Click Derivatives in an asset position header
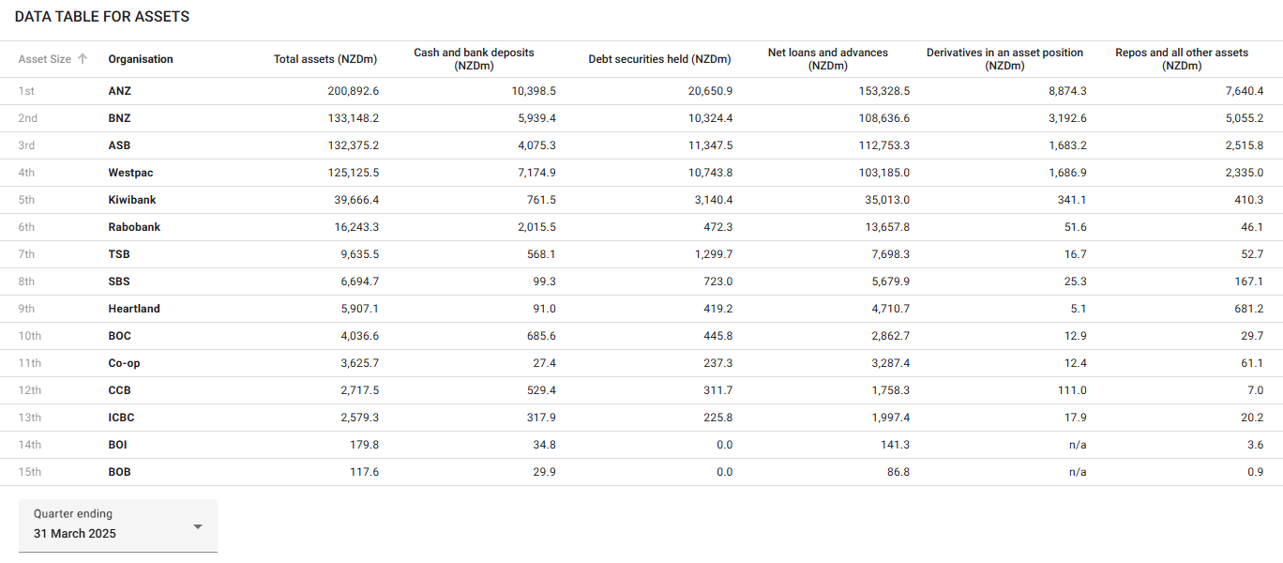This screenshot has height=563, width=1283. point(1004,59)
